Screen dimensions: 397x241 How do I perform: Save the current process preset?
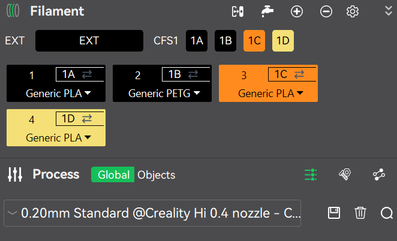[x=334, y=213]
